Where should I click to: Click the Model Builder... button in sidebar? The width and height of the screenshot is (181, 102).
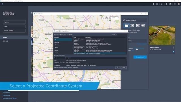pos(14,31)
